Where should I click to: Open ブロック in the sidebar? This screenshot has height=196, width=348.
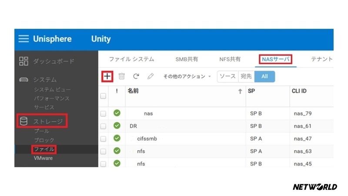(x=44, y=140)
